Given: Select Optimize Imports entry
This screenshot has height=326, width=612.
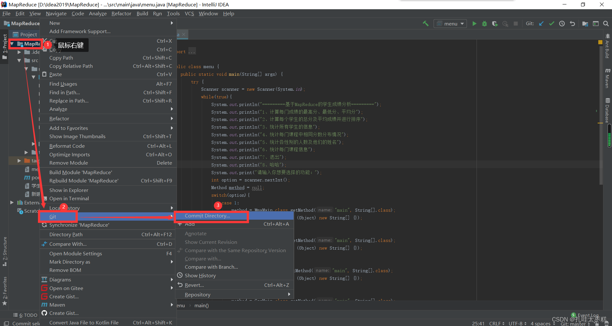Looking at the screenshot, I should pyautogui.click(x=108, y=154).
